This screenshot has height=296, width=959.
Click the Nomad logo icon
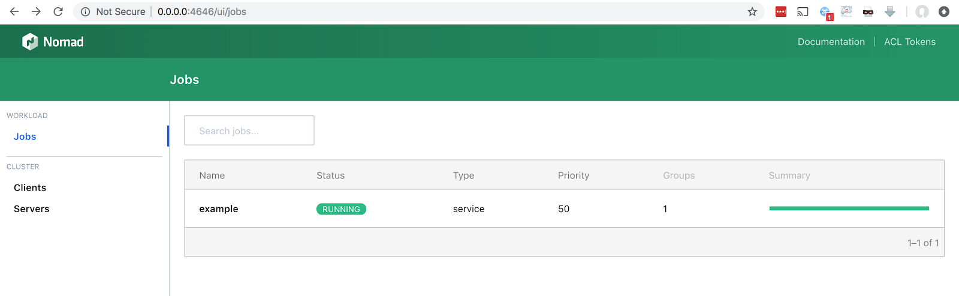[30, 41]
